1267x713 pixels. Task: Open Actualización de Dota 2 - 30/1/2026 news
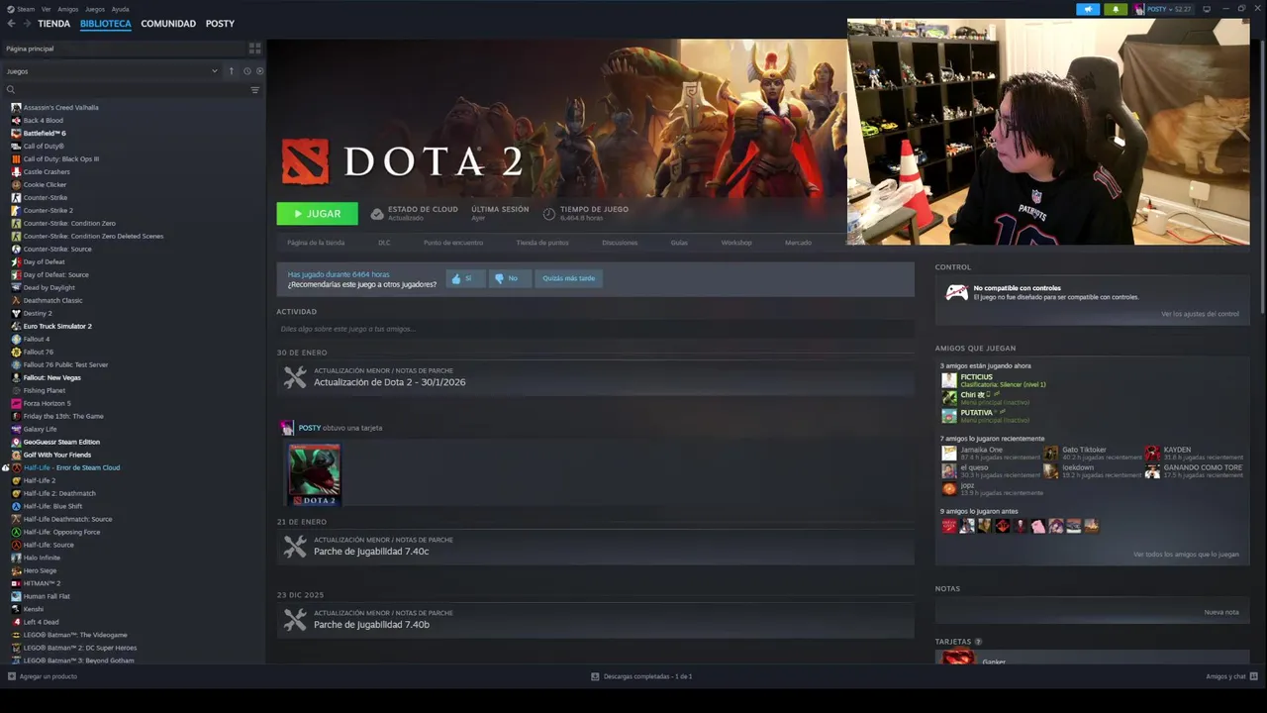coord(389,382)
